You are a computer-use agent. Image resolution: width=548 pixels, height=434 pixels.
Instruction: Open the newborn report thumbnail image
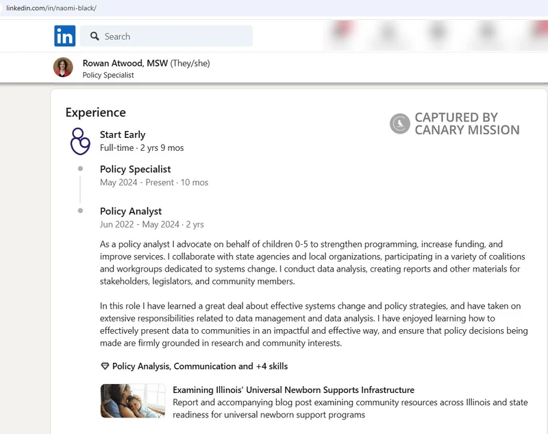click(133, 400)
